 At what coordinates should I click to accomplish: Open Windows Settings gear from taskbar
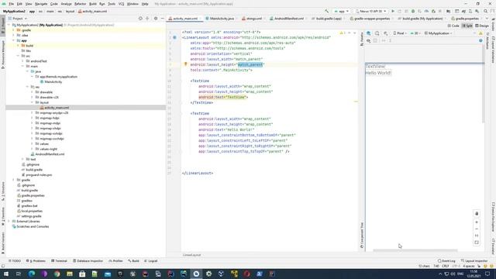(208, 274)
